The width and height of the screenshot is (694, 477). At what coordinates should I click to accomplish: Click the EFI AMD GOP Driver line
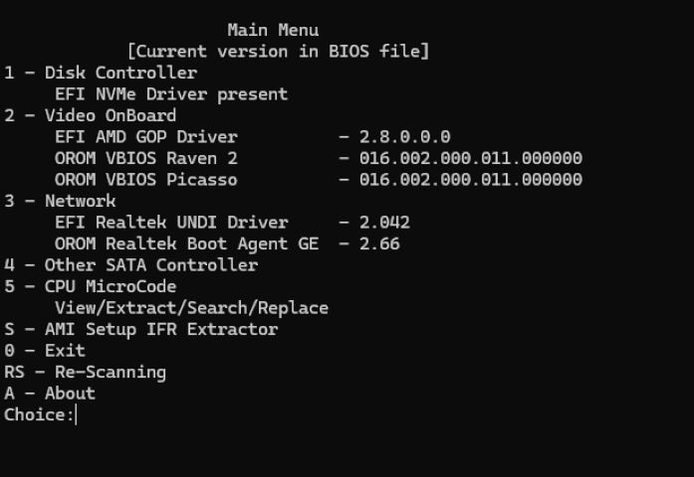click(x=146, y=137)
